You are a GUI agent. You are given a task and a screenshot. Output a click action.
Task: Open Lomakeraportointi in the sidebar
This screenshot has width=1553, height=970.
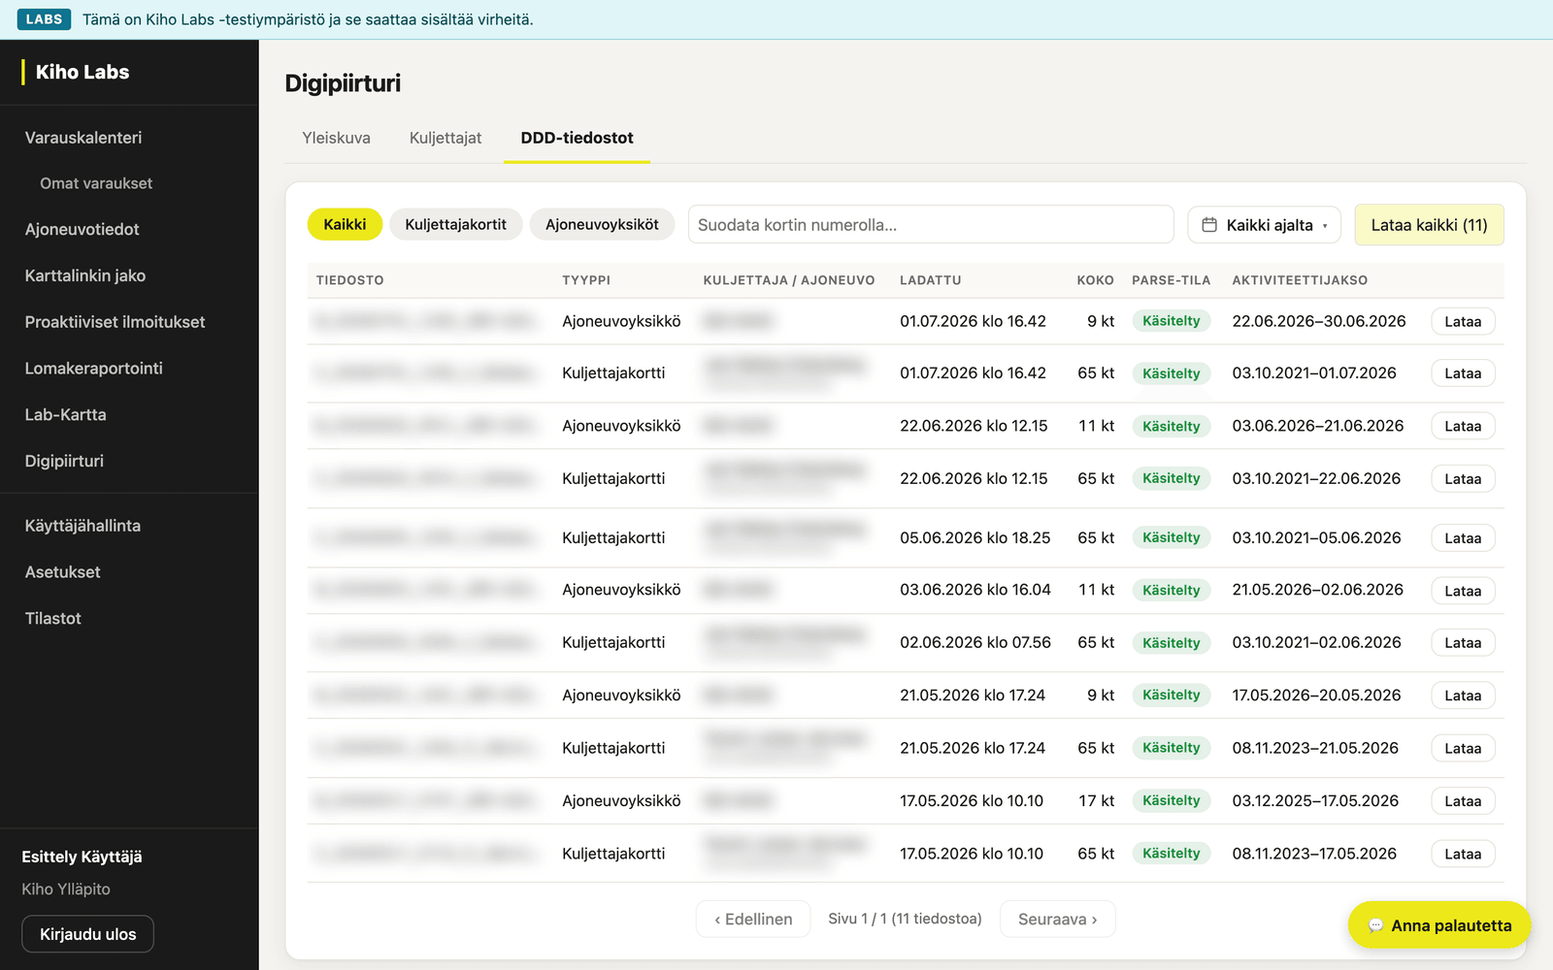[x=94, y=369]
